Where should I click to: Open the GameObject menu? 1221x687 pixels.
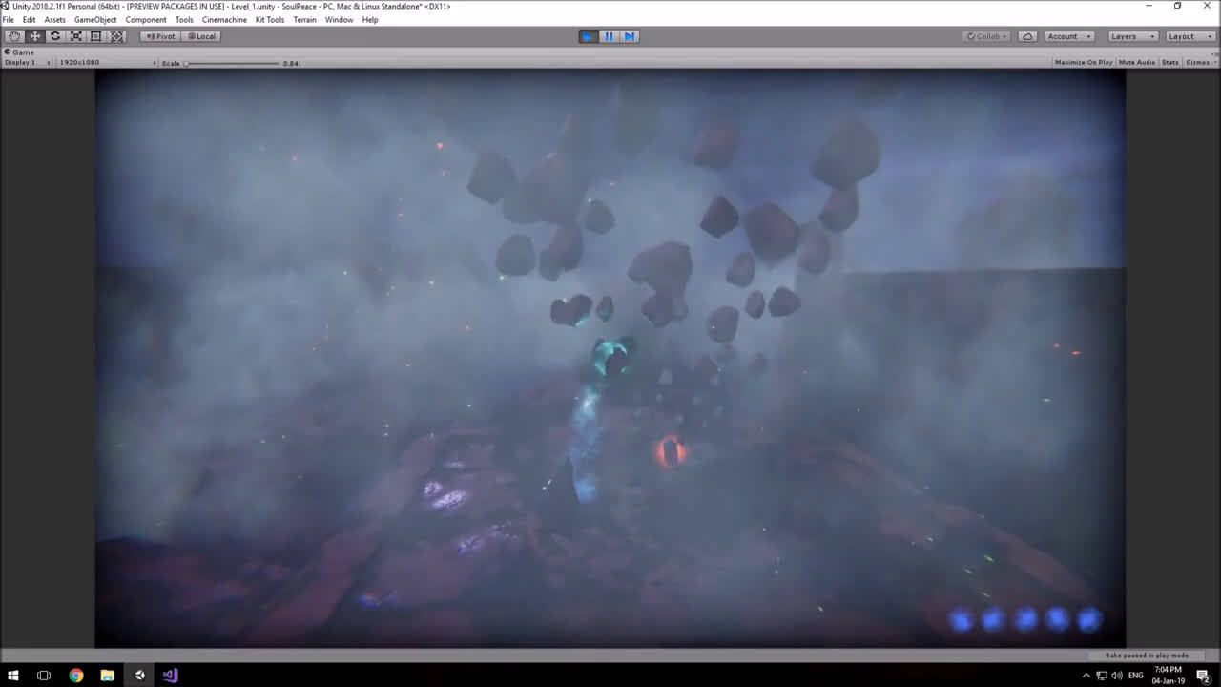tap(95, 19)
